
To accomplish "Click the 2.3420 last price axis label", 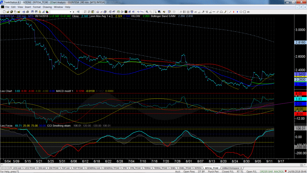I will (x=300, y=74).
